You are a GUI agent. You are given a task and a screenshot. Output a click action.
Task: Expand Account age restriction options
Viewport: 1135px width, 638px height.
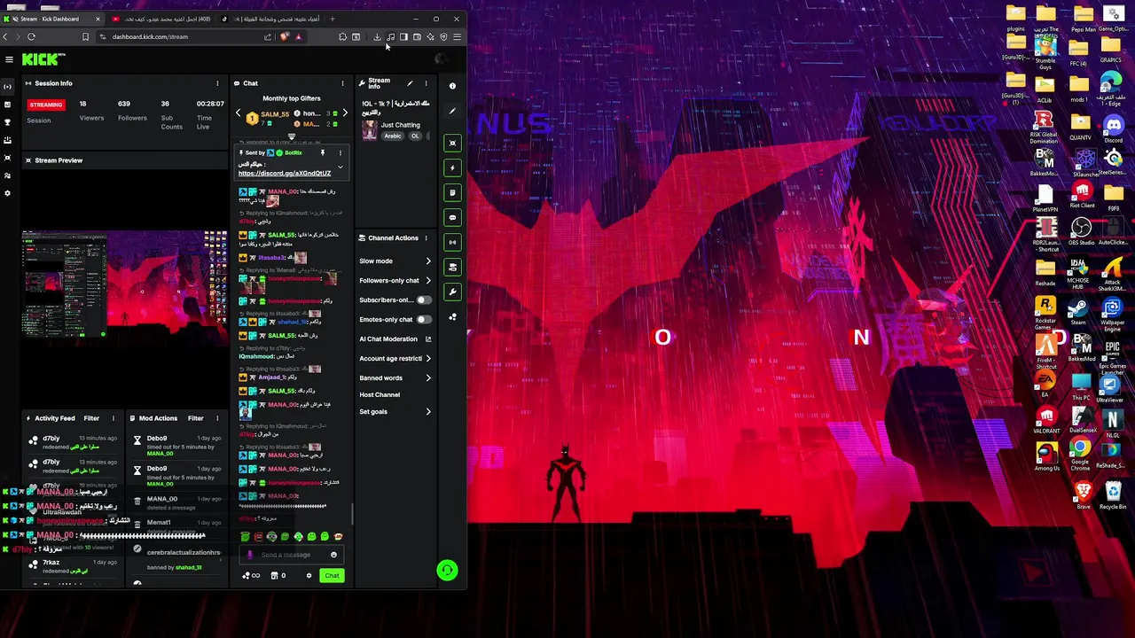tap(428, 358)
